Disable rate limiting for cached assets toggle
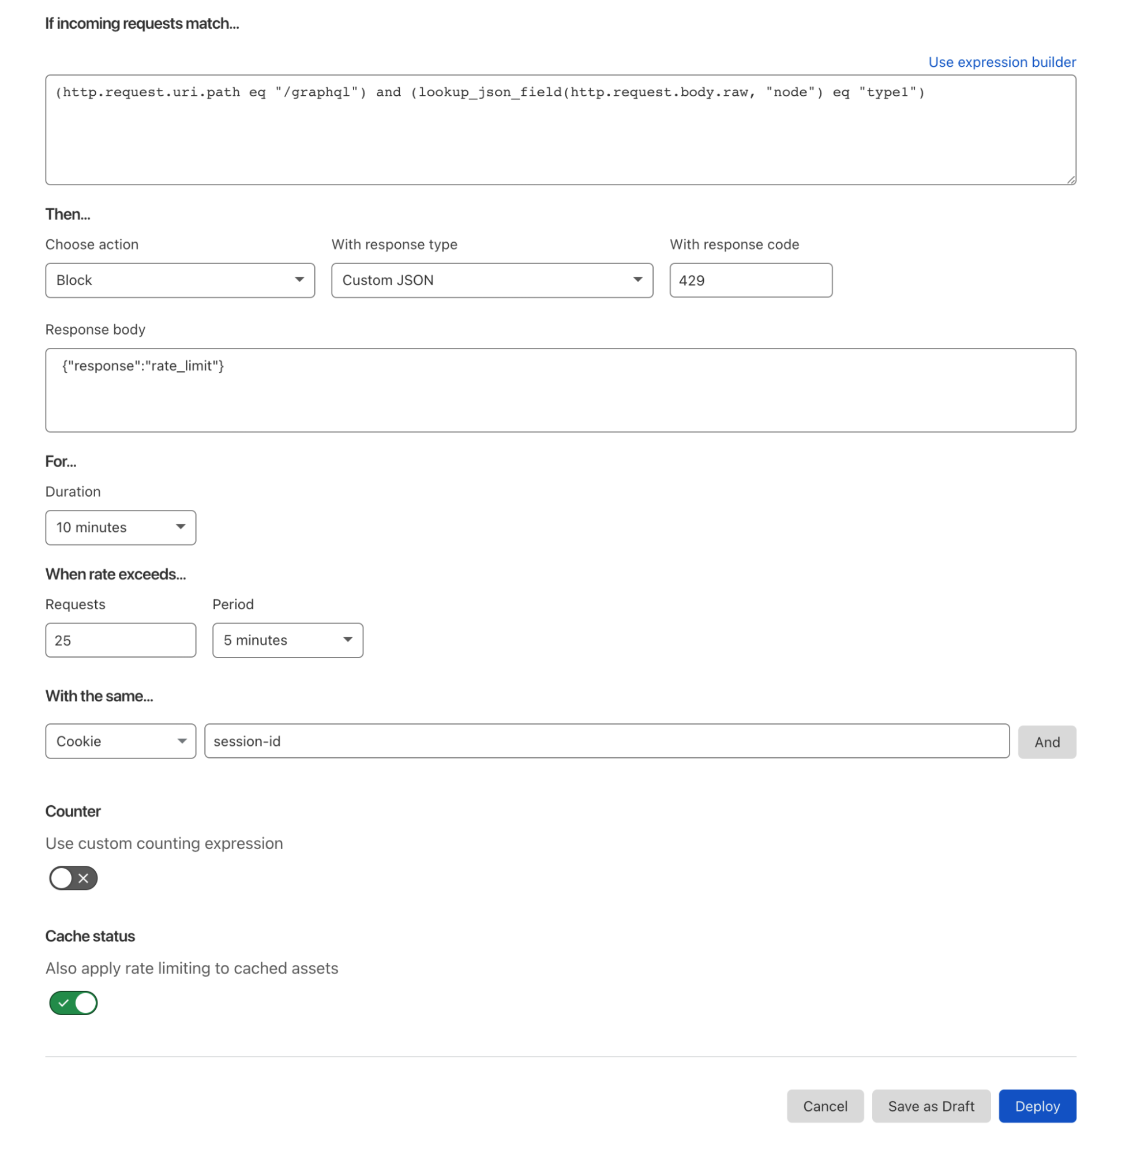The width and height of the screenshot is (1133, 1153). click(73, 1002)
